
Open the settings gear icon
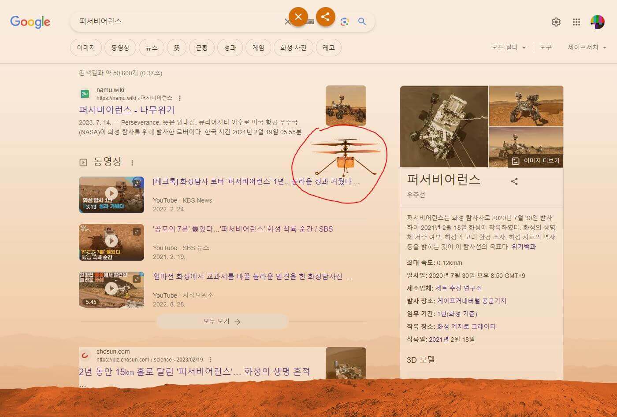pyautogui.click(x=556, y=22)
